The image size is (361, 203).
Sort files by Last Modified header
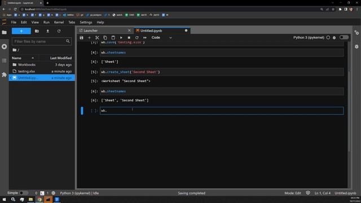click(61, 58)
